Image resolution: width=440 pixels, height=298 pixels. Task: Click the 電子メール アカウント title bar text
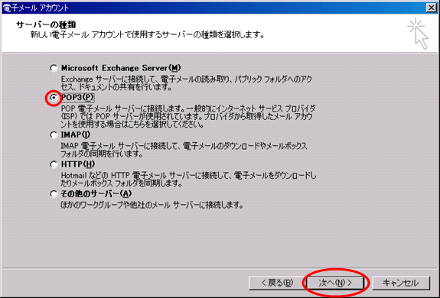tap(36, 8)
